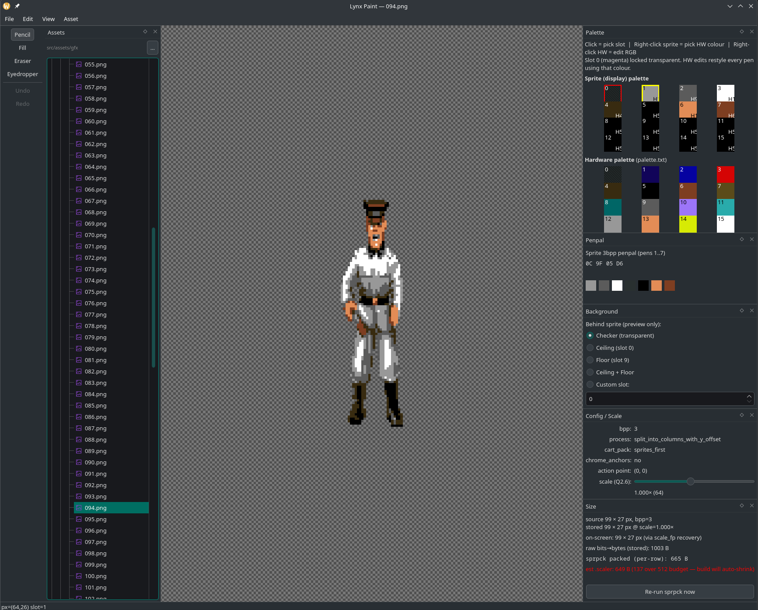Open the Edit menu
This screenshot has height=610, width=758.
click(x=28, y=19)
